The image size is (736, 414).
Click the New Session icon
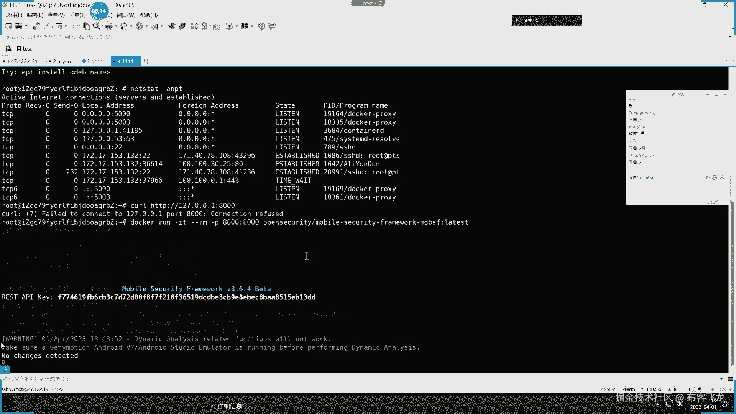[8, 26]
